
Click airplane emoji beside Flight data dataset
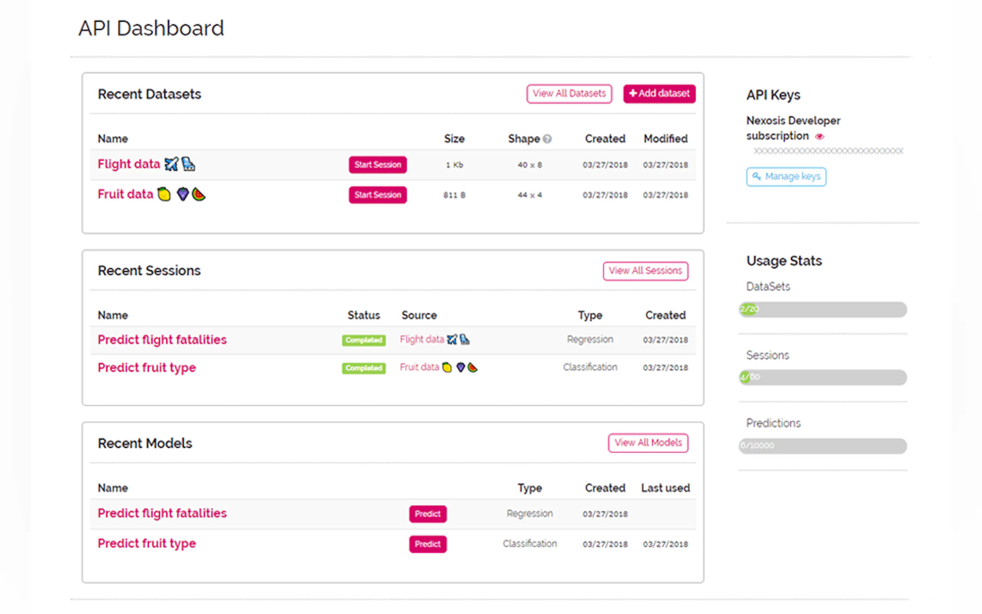coord(171,164)
